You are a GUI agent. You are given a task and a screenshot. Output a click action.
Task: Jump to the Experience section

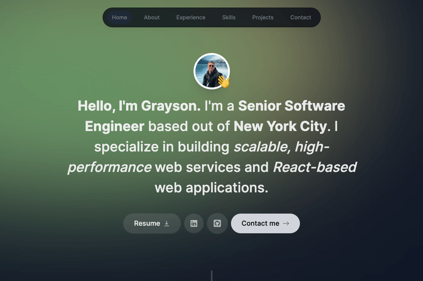point(191,17)
